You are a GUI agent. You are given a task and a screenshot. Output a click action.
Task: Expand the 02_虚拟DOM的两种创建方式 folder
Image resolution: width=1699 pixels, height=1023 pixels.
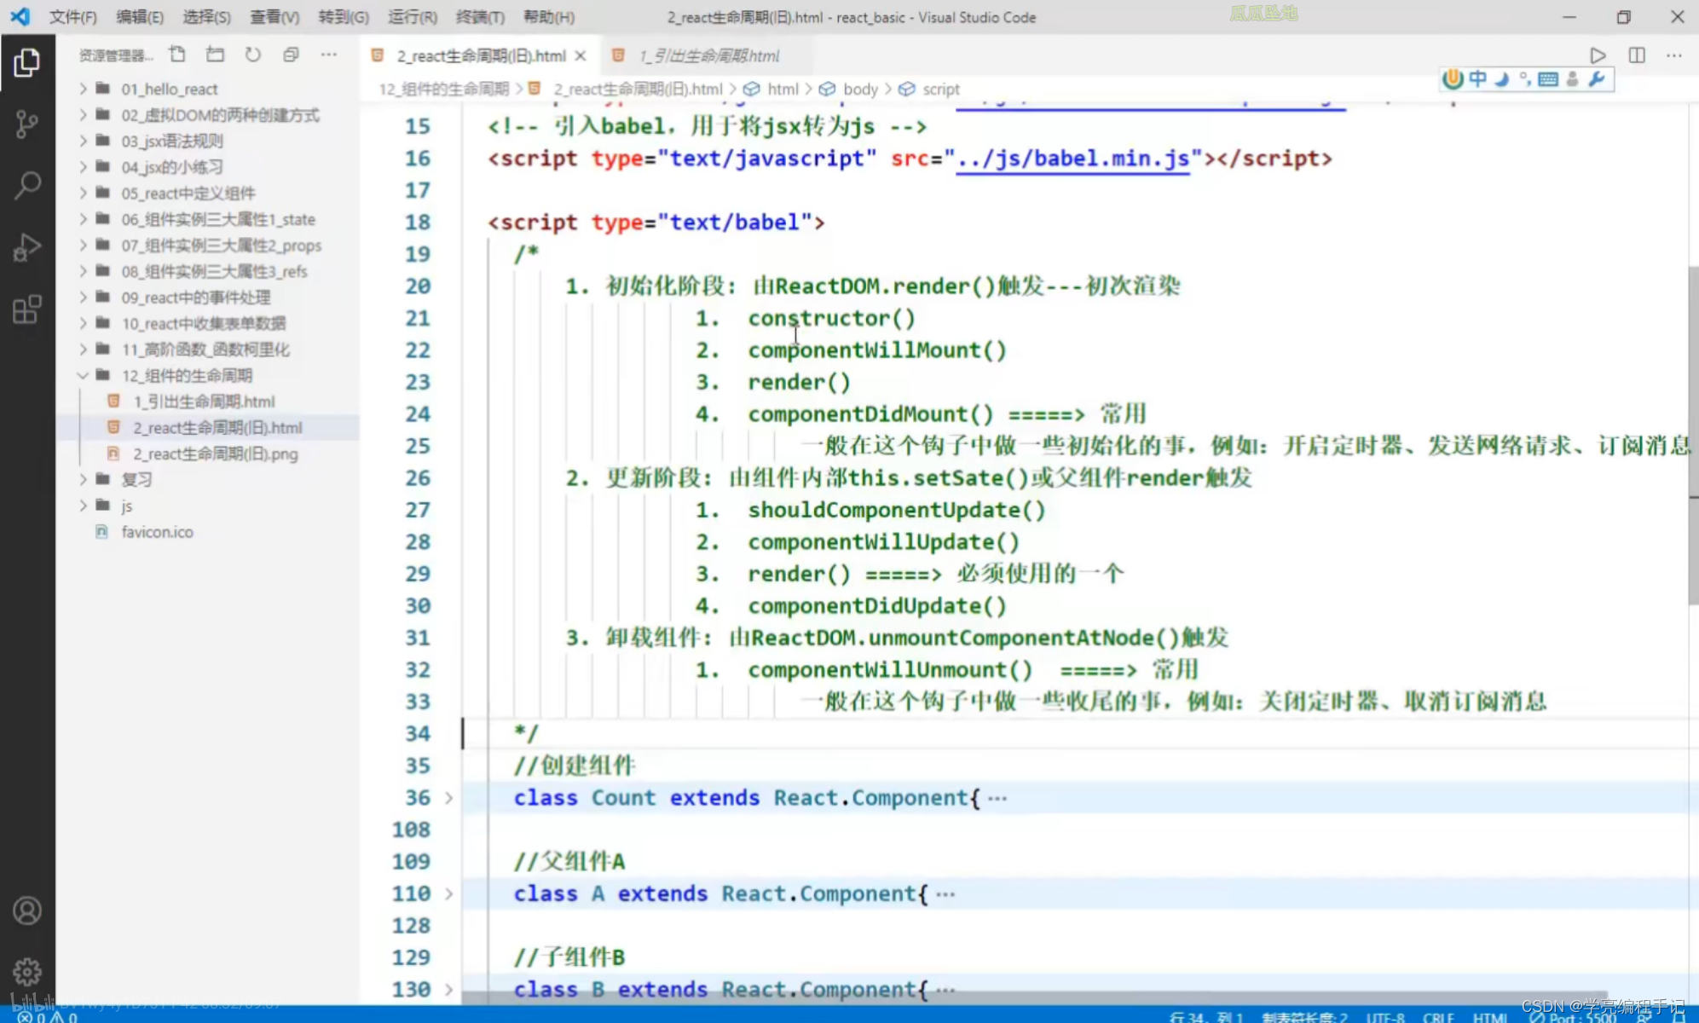(x=83, y=115)
